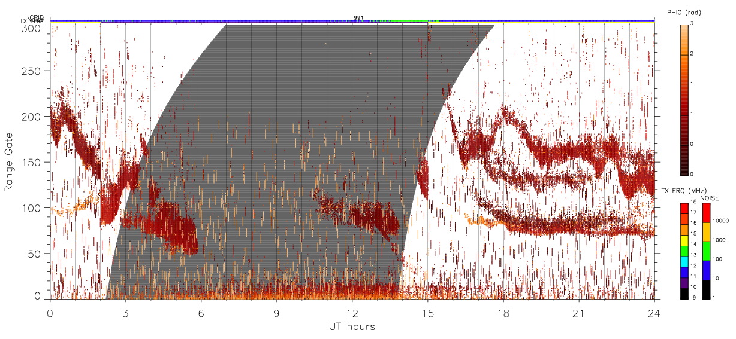The image size is (736, 339).
Task: Click x-axis tick label '6'
Action: pos(201,313)
